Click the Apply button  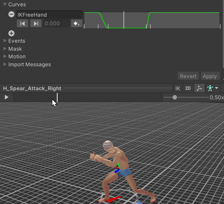[x=210, y=76]
